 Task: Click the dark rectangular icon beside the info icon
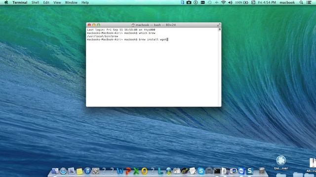[x=203, y=2]
